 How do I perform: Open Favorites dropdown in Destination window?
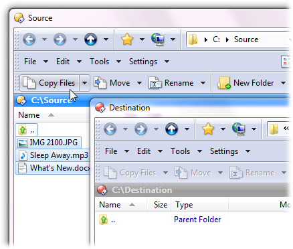pos(223,129)
